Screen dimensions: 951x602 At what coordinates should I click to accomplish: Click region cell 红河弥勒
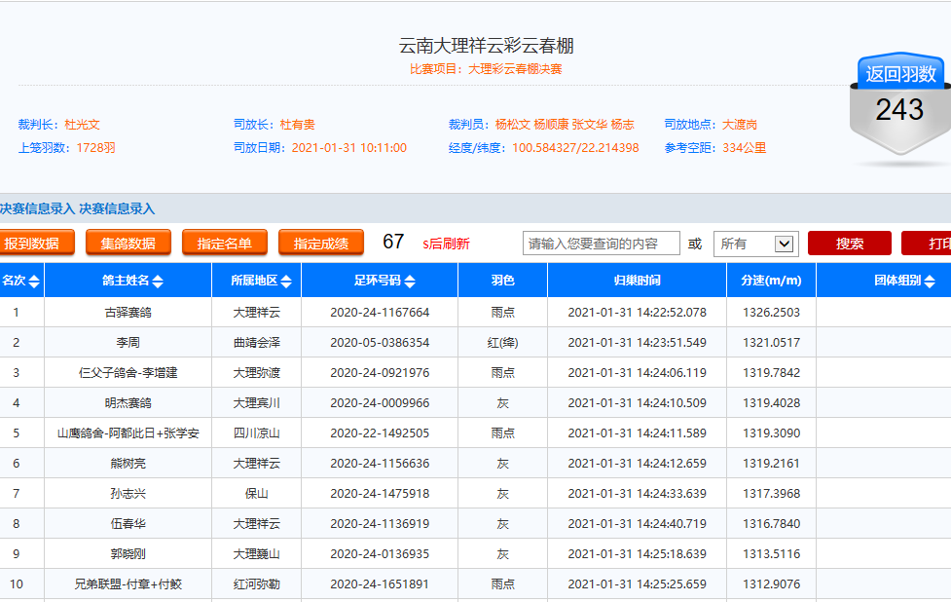pyautogui.click(x=257, y=584)
